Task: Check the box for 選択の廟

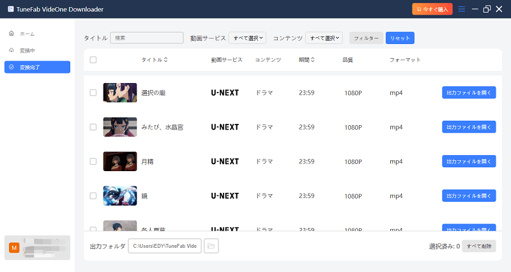Action: pos(93,93)
